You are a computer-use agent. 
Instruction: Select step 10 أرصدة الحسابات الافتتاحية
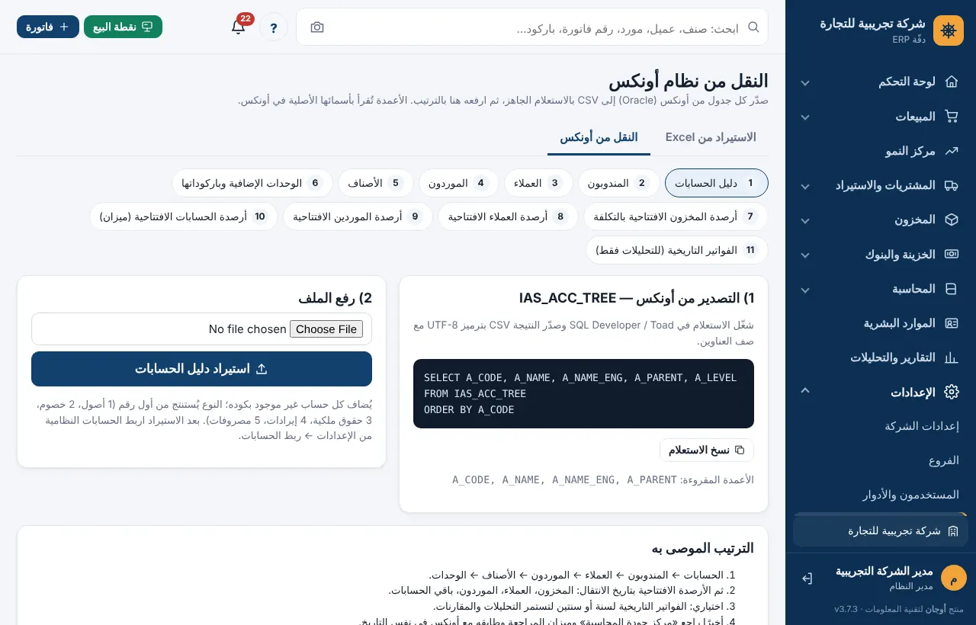(x=184, y=216)
